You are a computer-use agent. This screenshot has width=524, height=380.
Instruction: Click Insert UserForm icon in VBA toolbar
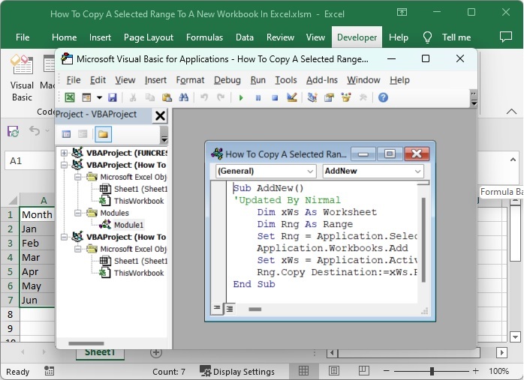pyautogui.click(x=86, y=97)
